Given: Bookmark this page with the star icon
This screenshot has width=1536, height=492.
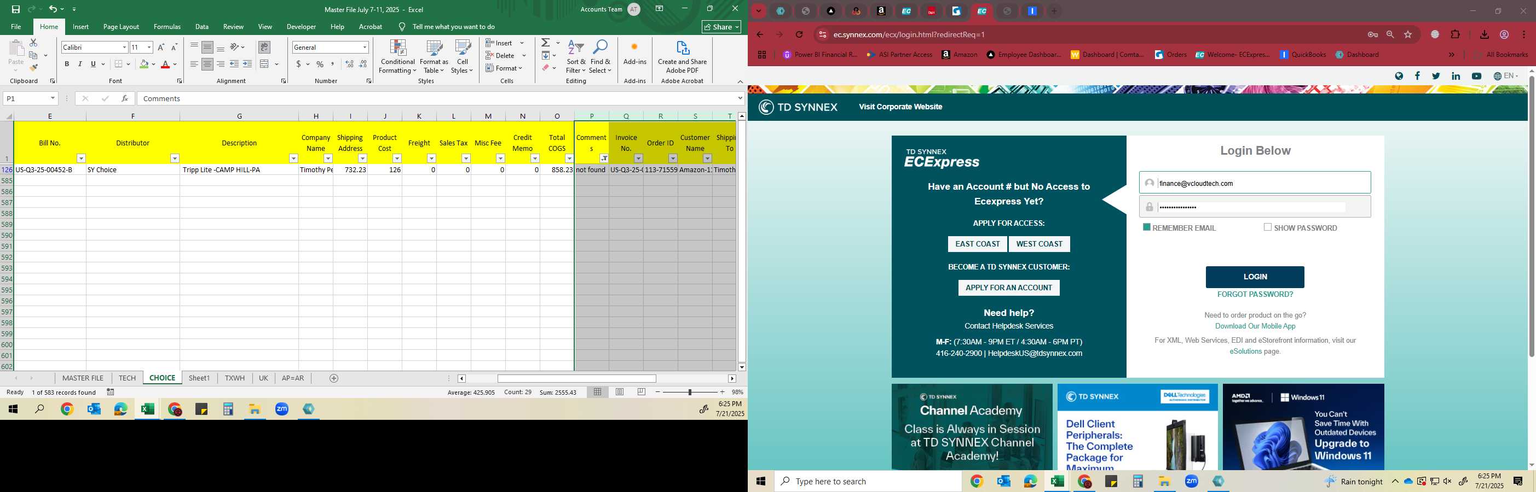Looking at the screenshot, I should [x=1408, y=34].
